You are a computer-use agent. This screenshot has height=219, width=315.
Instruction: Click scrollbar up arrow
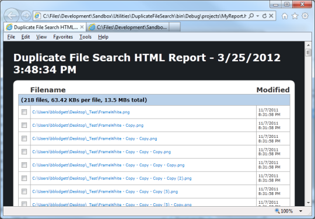pos(308,45)
